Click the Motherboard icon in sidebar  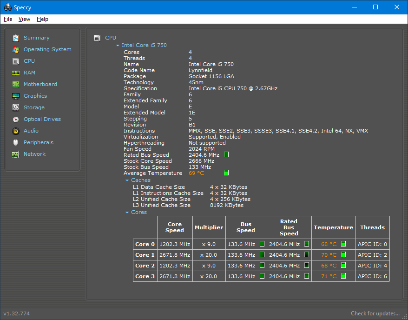pos(16,84)
